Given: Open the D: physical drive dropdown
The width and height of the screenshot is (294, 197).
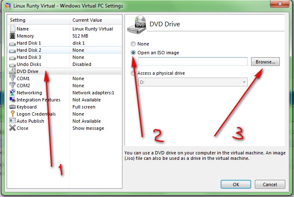Looking at the screenshot, I should [x=193, y=82].
